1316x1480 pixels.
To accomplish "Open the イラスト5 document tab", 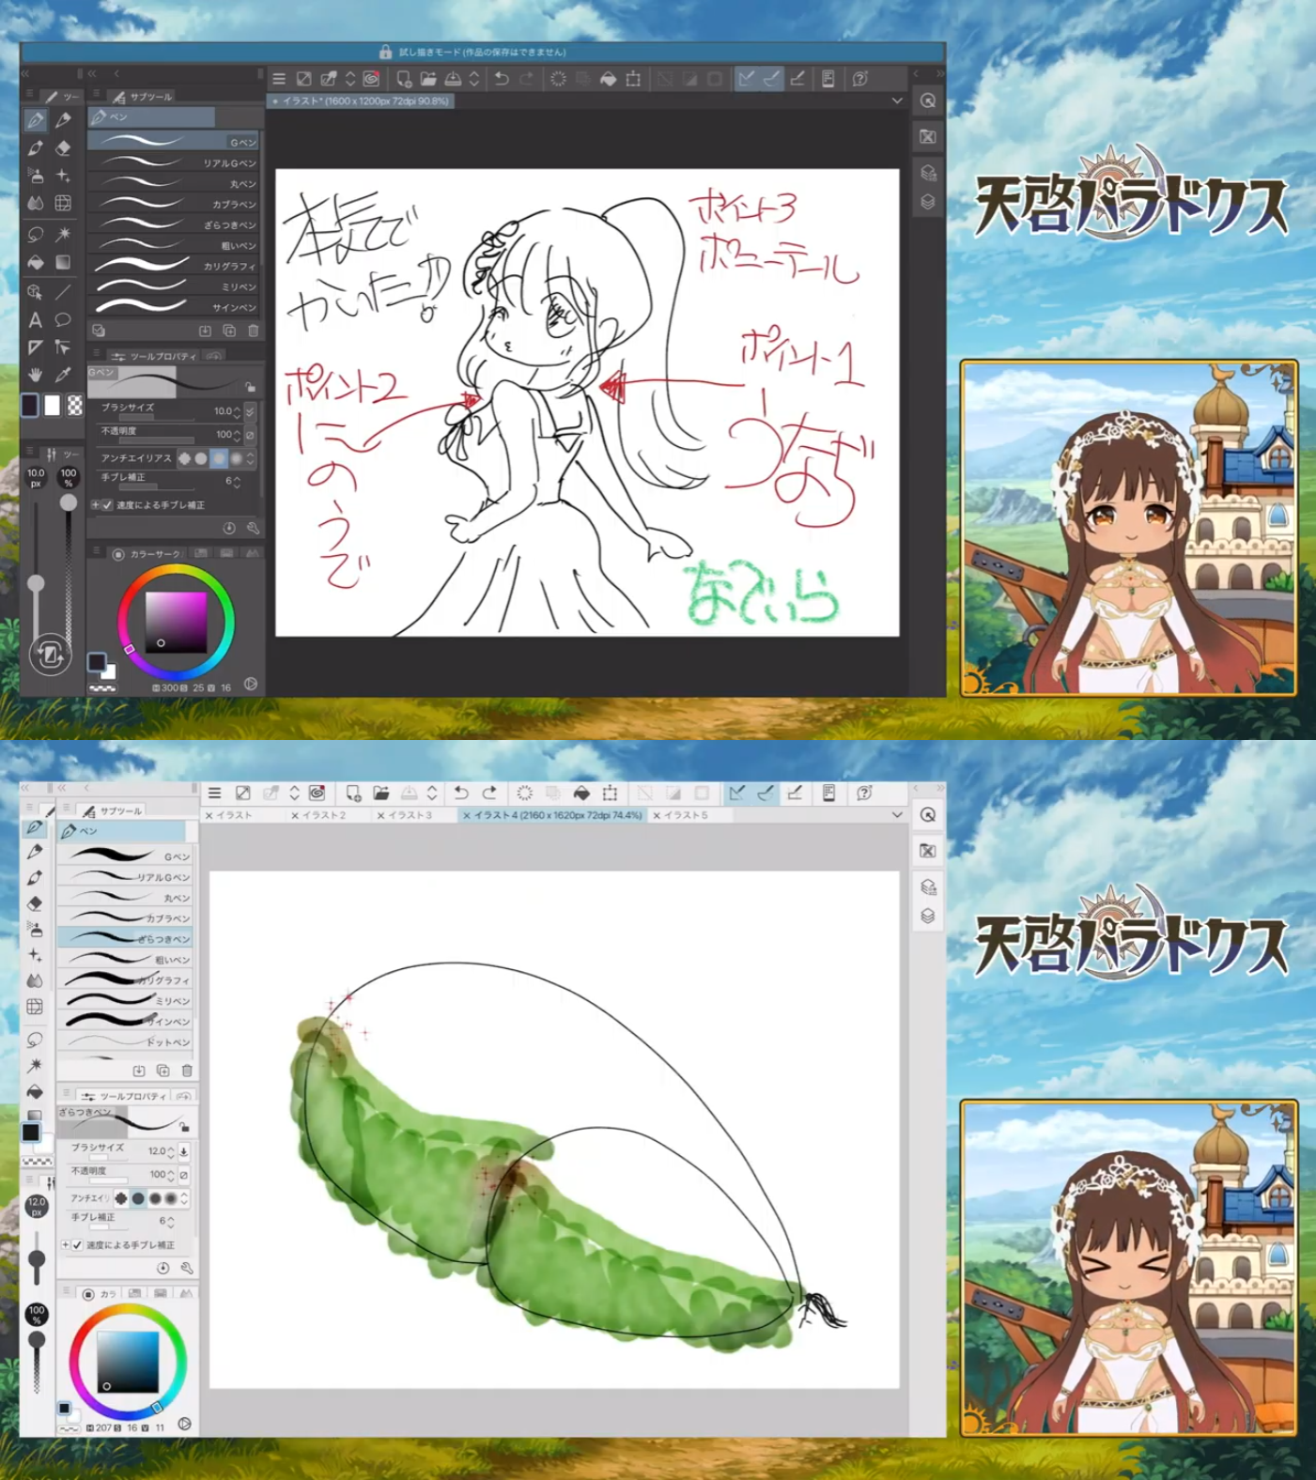I will click(x=685, y=815).
